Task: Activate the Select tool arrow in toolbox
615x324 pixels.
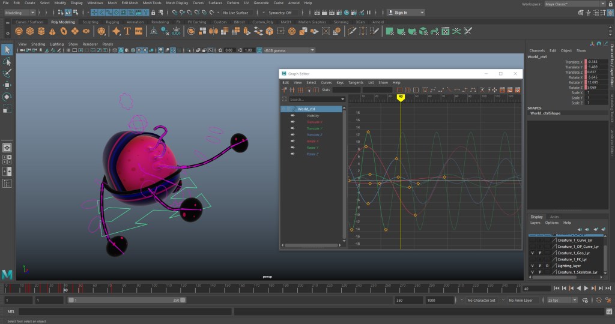Action: [x=7, y=50]
